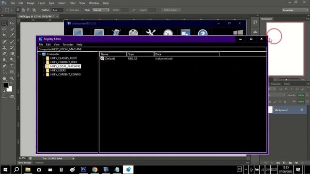
Task: Select the Eraser tool
Action: [4, 54]
